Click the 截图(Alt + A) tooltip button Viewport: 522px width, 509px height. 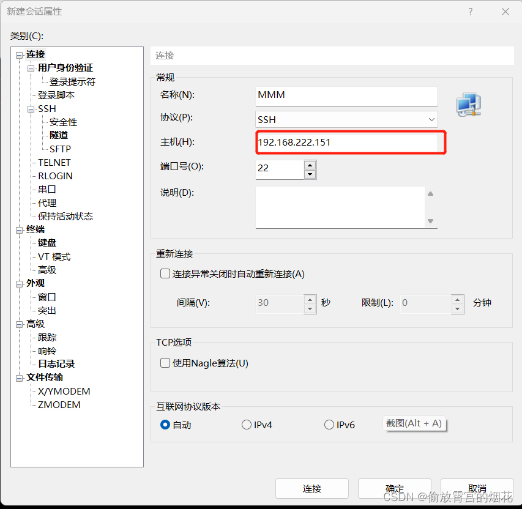click(x=414, y=423)
